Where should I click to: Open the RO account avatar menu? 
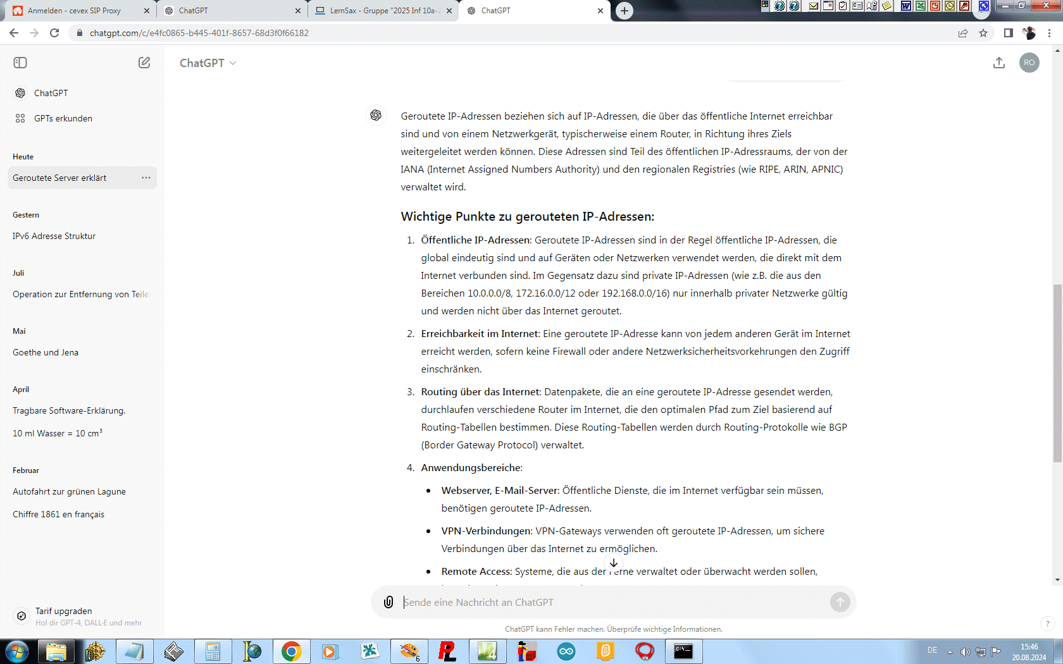pos(1029,63)
